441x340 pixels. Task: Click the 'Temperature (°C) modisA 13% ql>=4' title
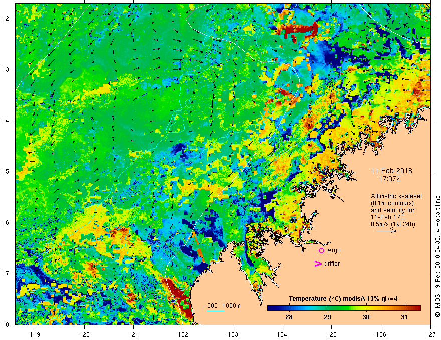tap(343, 299)
